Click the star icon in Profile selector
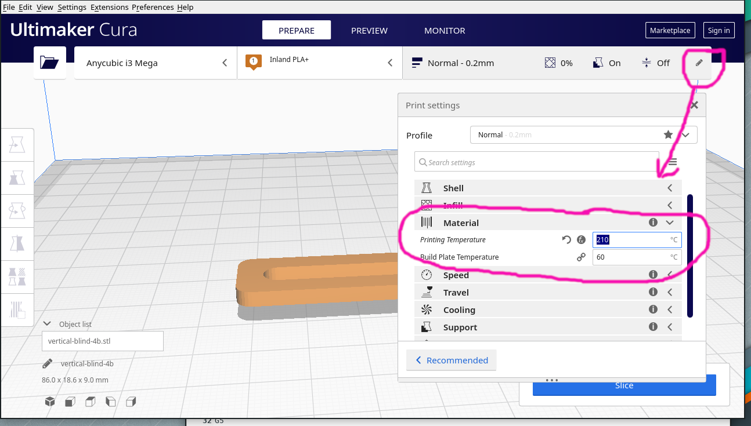 point(669,134)
